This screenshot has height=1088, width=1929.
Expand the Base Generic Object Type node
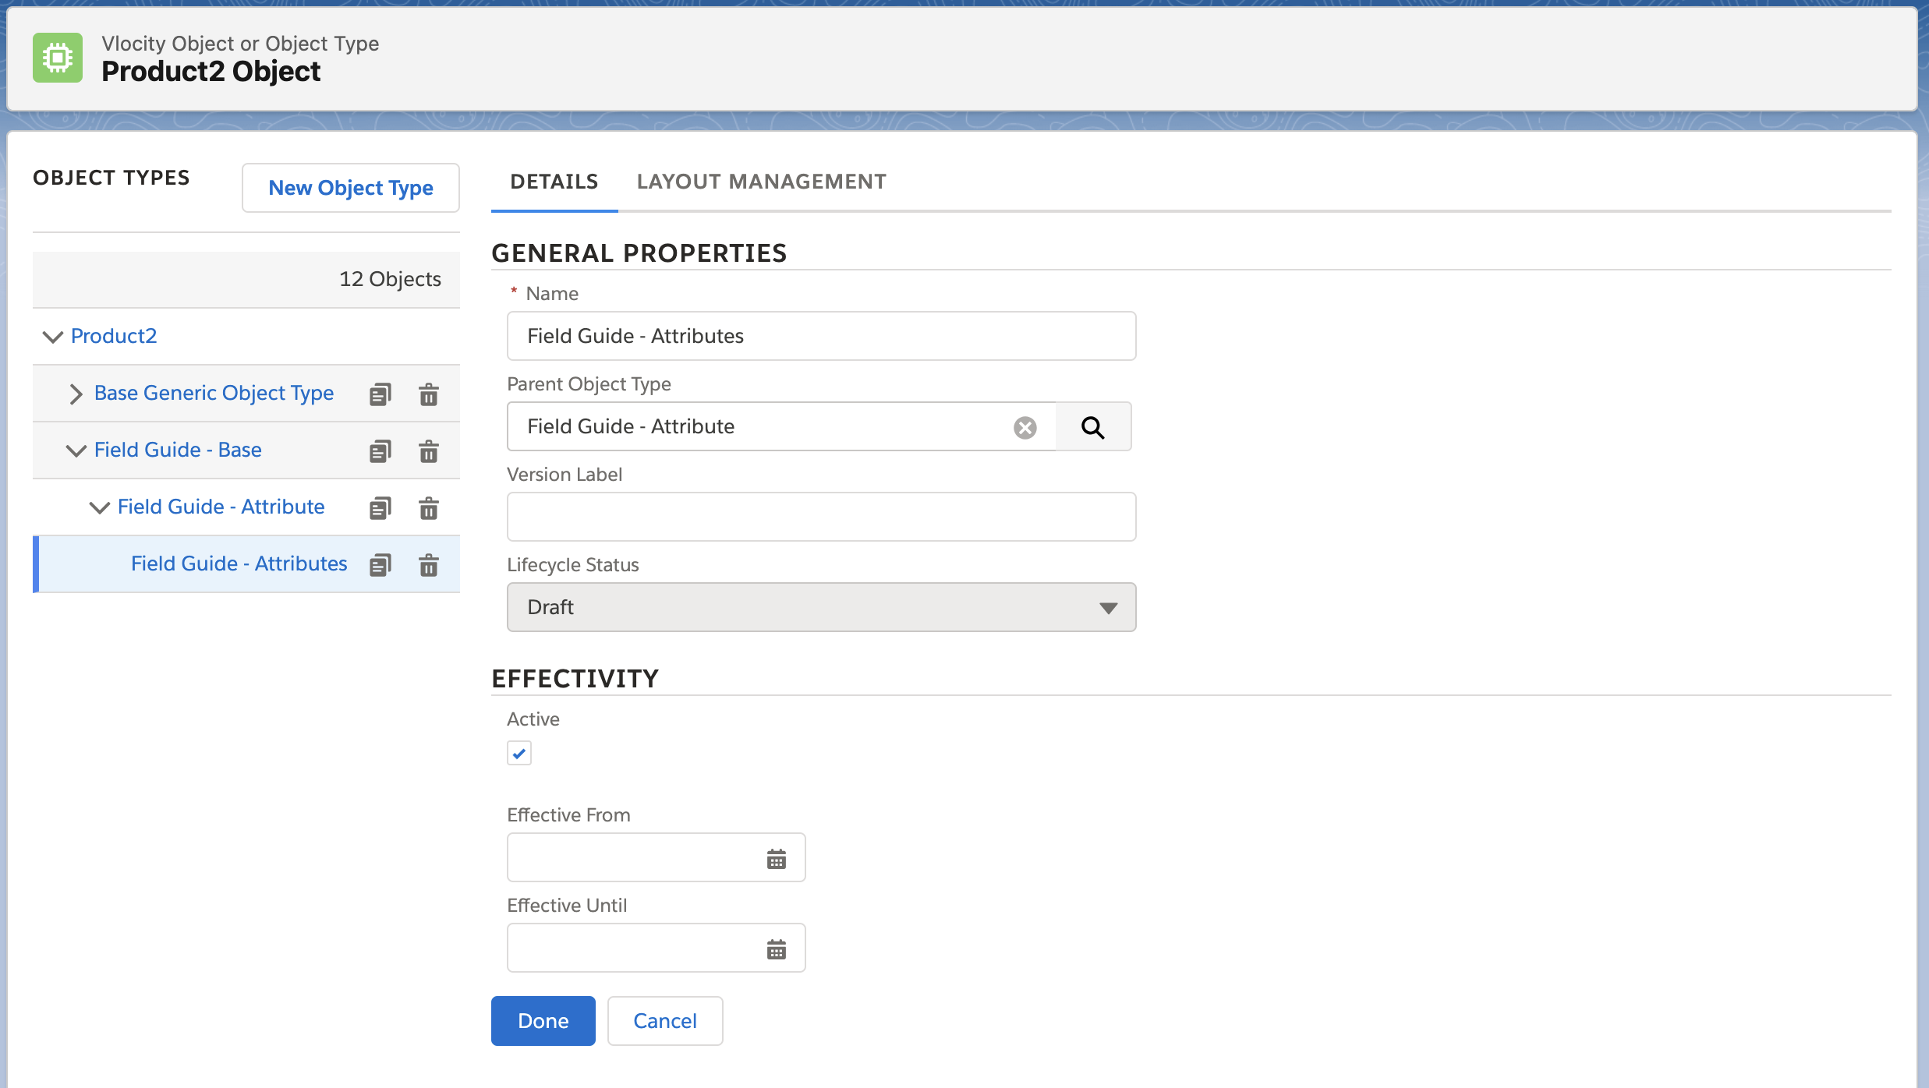pyautogui.click(x=76, y=394)
